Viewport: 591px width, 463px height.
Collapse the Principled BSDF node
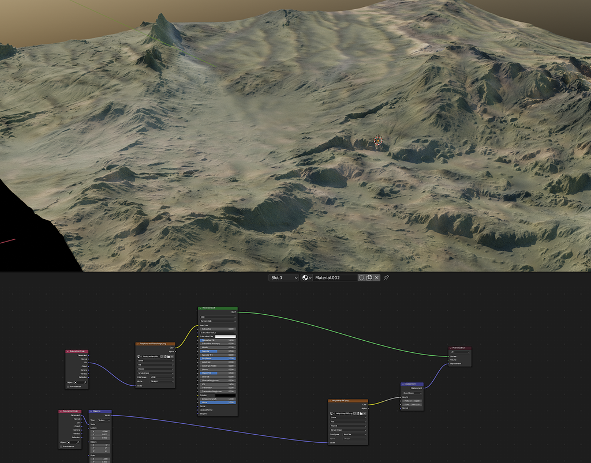coord(200,308)
